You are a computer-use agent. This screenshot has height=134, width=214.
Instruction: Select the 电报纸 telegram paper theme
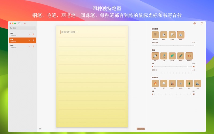(x=181, y=35)
